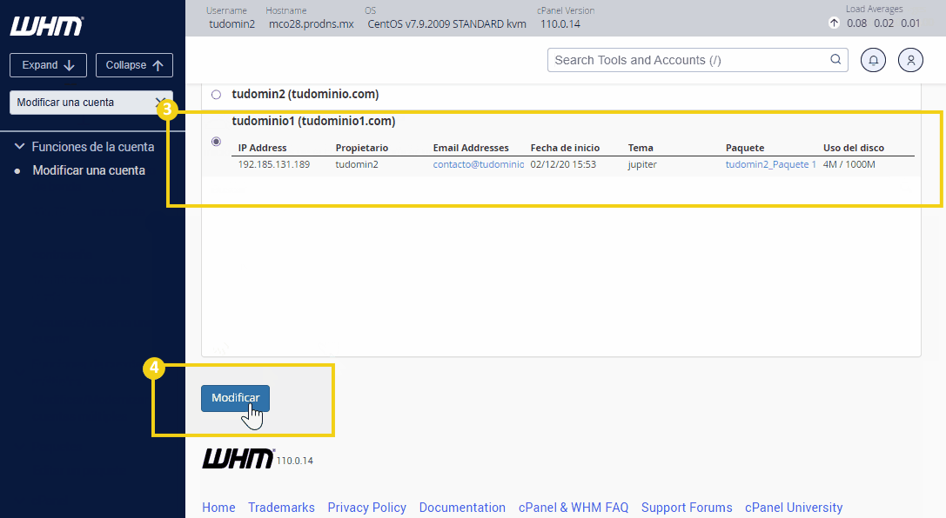Open the user account icon
Viewport: 946px width, 518px height.
910,60
